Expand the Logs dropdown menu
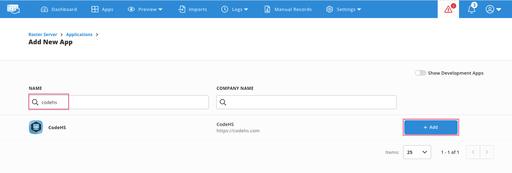The height and width of the screenshot is (173, 512). coord(235,9)
